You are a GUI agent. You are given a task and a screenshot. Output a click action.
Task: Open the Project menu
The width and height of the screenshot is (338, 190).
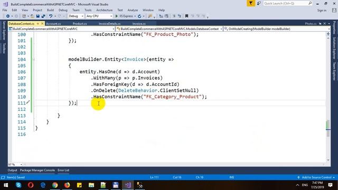click(37, 10)
